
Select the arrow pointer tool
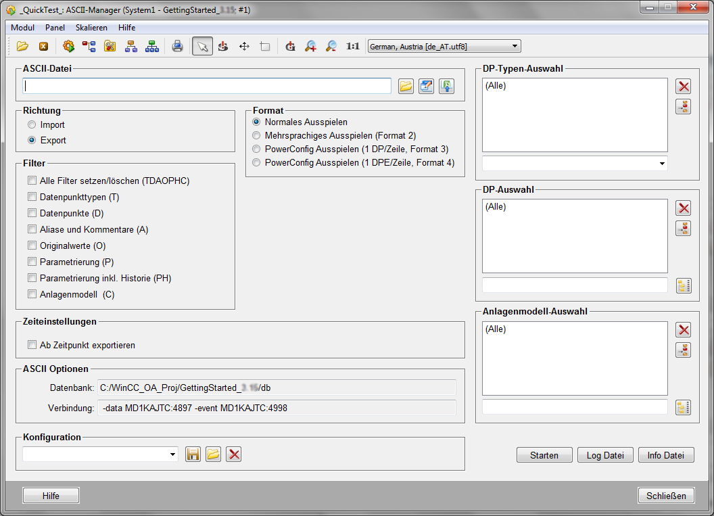201,46
